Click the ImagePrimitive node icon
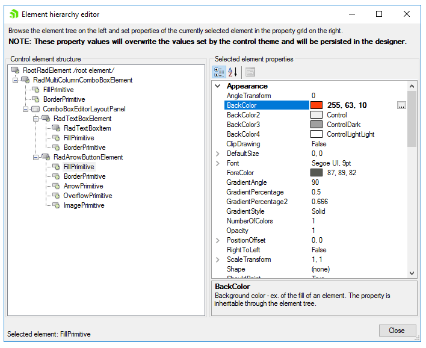The width and height of the screenshot is (426, 348). point(56,205)
